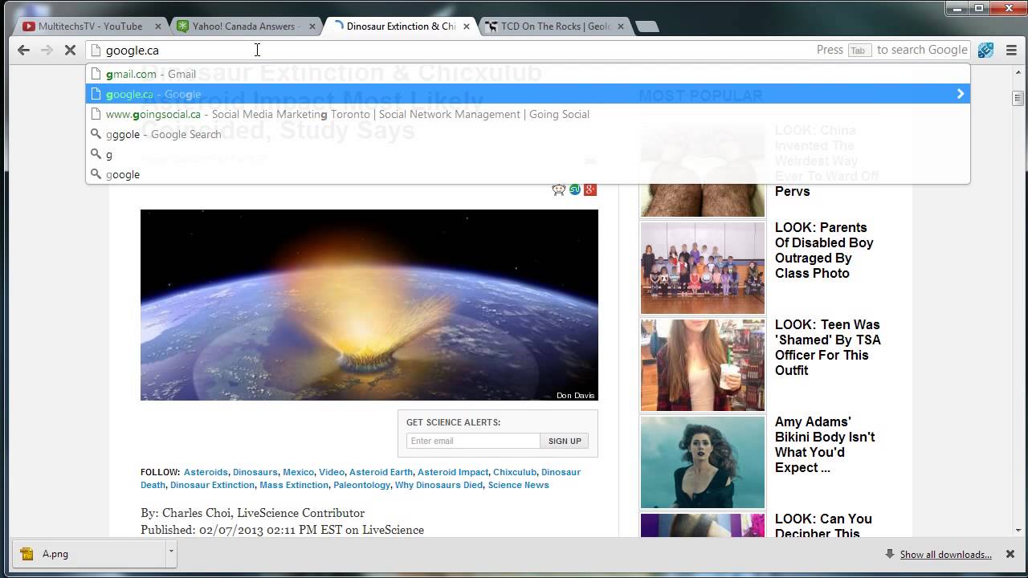The image size is (1028, 578).
Task: Open the Video topic link
Action: click(332, 472)
